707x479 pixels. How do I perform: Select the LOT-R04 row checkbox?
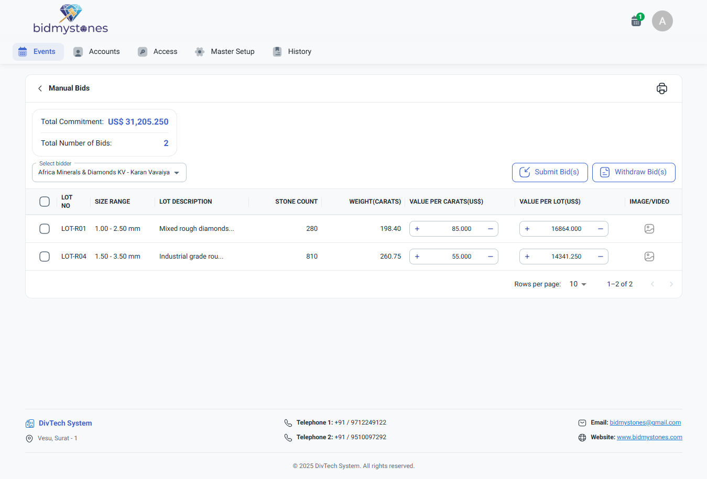pos(45,257)
